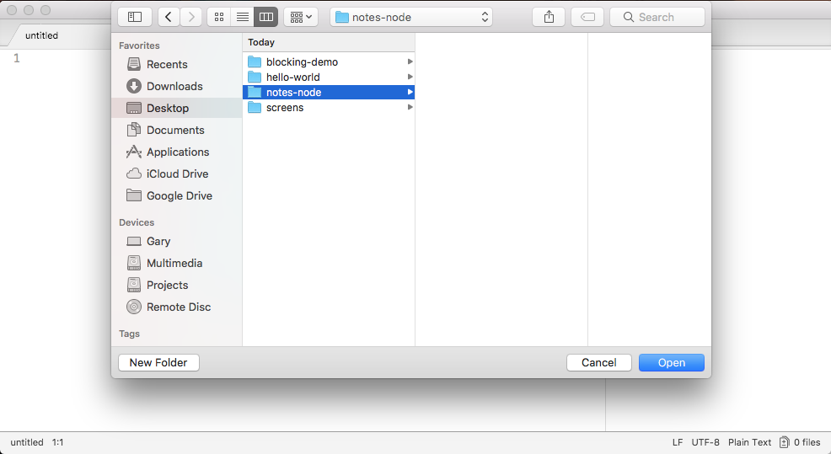Click the UTF-8 encoding indicator
This screenshot has height=454, width=831.
tap(705, 442)
